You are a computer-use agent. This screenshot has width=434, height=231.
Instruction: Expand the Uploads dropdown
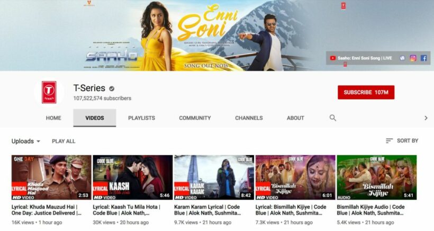pyautogui.click(x=26, y=141)
